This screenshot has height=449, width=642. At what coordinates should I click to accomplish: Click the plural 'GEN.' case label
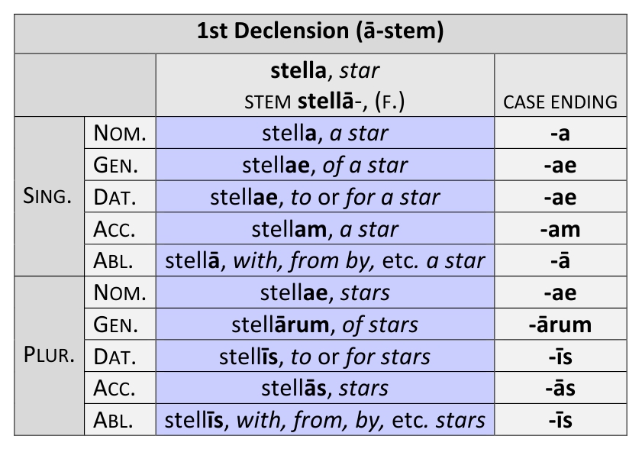pyautogui.click(x=120, y=325)
